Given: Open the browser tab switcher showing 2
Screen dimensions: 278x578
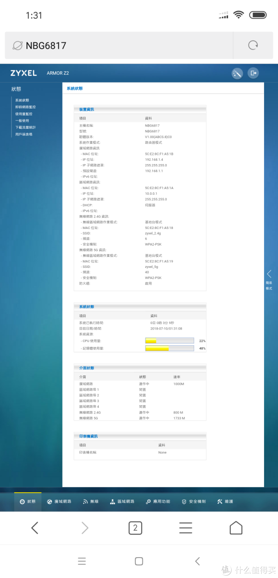Looking at the screenshot, I should tap(135, 527).
